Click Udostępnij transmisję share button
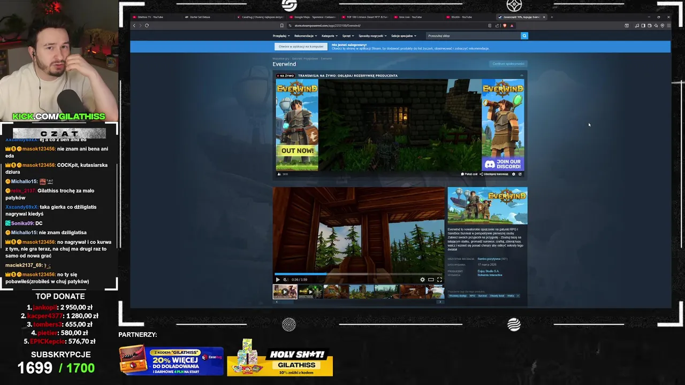The width and height of the screenshot is (685, 385). [x=494, y=174]
